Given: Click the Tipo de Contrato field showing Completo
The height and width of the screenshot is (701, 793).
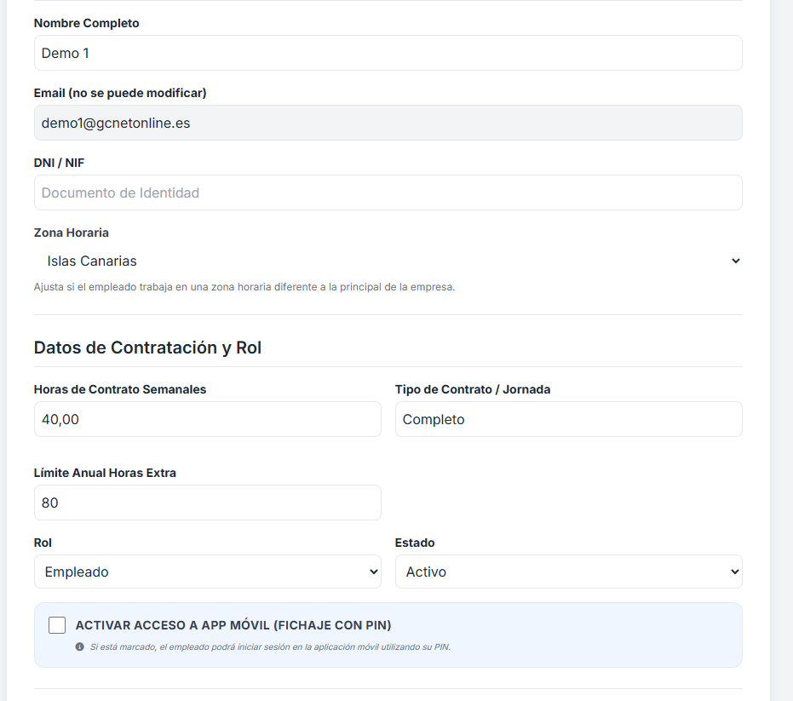Looking at the screenshot, I should pos(568,419).
